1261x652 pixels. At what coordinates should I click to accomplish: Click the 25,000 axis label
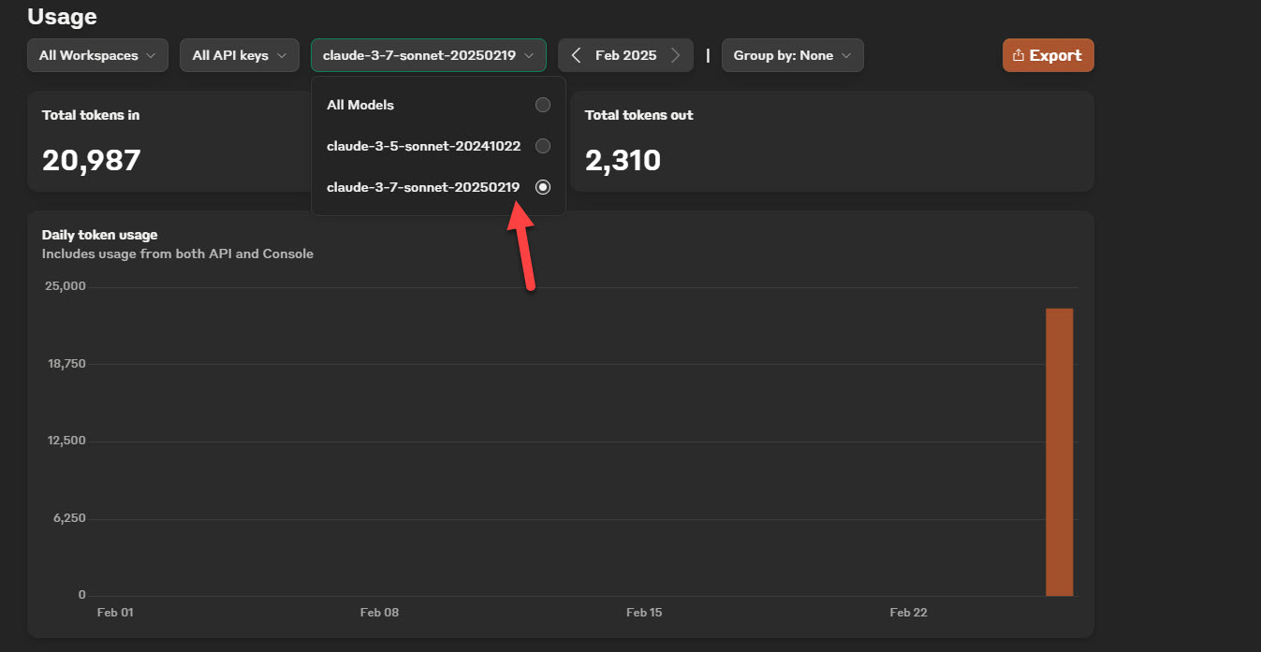[x=66, y=286]
